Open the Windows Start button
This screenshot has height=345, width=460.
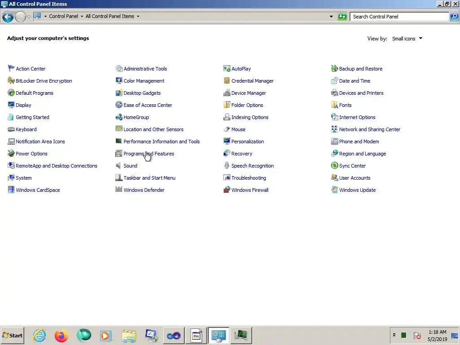point(12,335)
